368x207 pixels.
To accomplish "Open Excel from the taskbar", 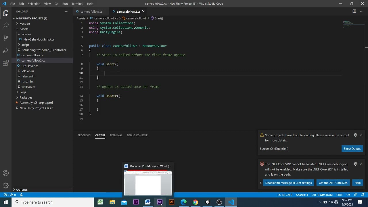I will pyautogui.click(x=100, y=202).
